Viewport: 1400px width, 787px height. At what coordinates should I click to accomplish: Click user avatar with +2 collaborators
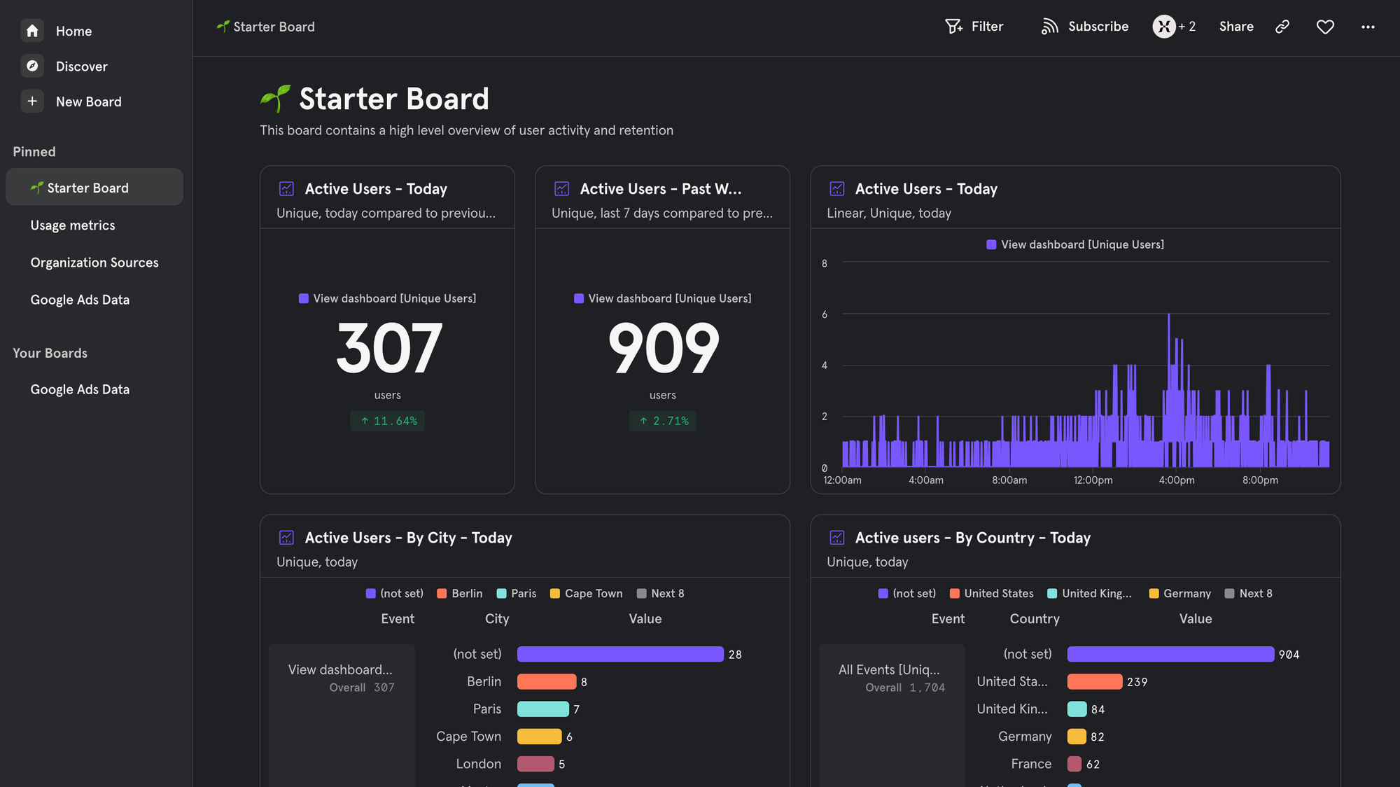1163,27
